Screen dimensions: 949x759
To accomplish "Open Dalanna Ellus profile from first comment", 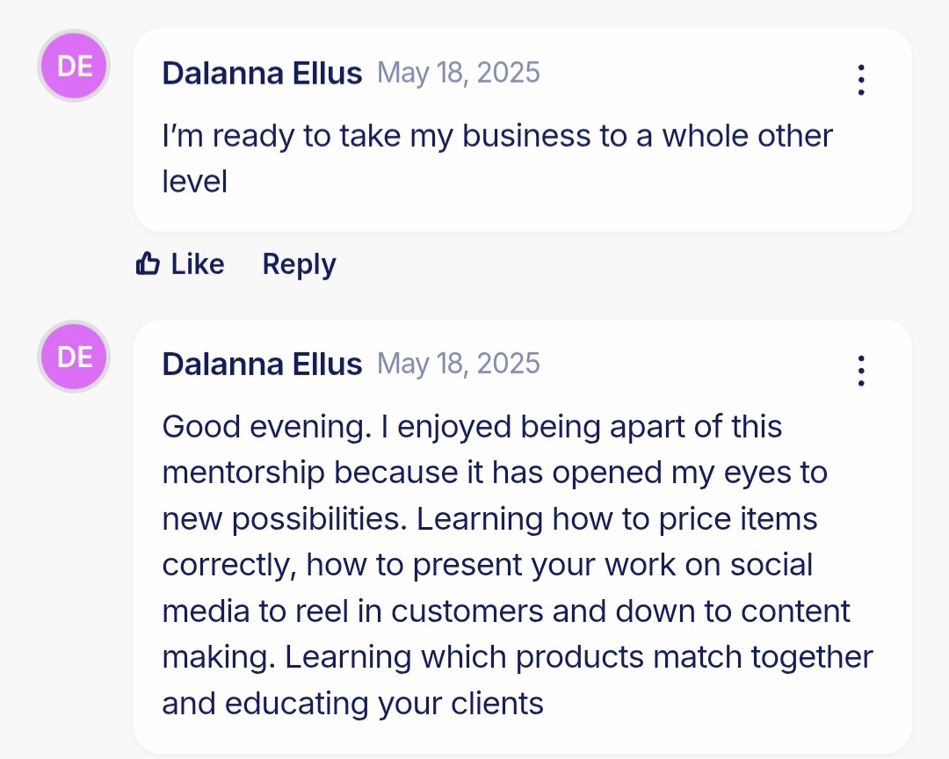I will tap(262, 73).
